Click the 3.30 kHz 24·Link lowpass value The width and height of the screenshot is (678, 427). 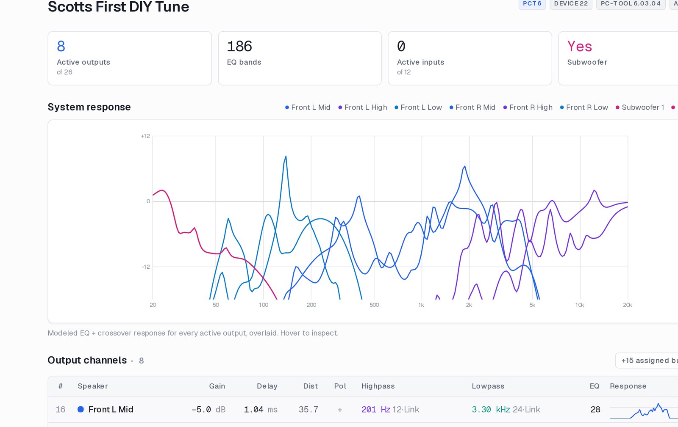coord(506,409)
